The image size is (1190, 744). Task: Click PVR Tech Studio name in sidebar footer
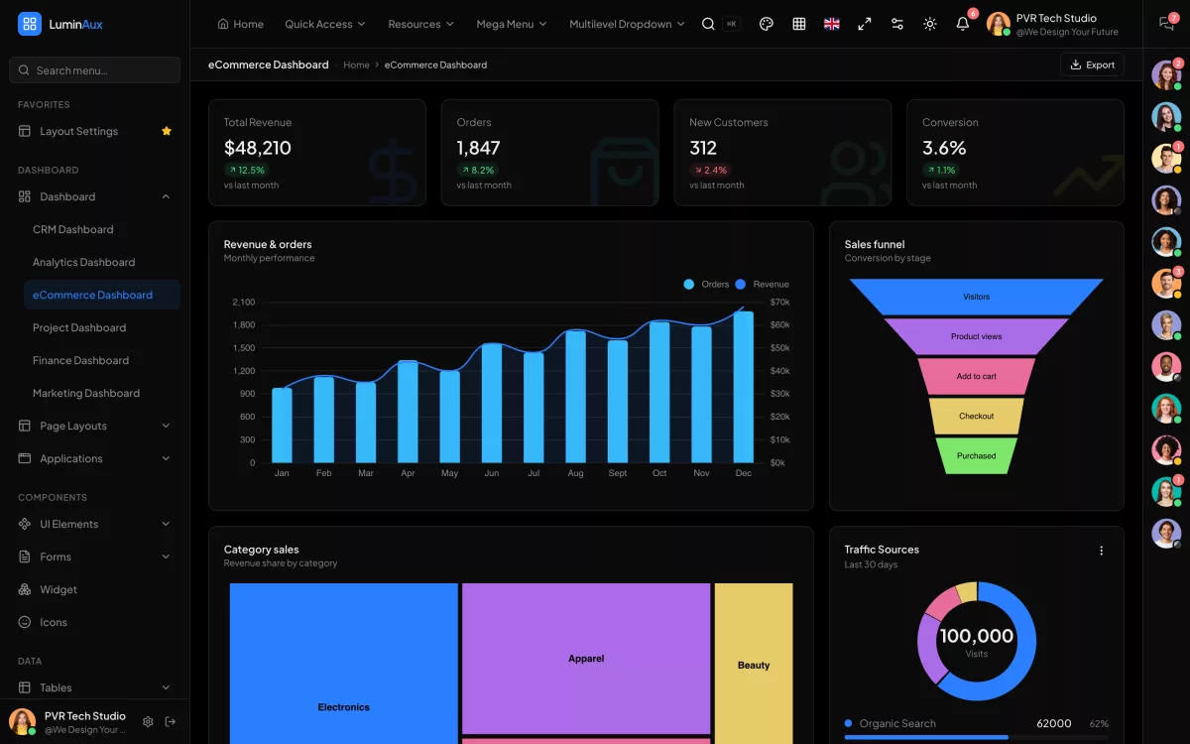(85, 715)
